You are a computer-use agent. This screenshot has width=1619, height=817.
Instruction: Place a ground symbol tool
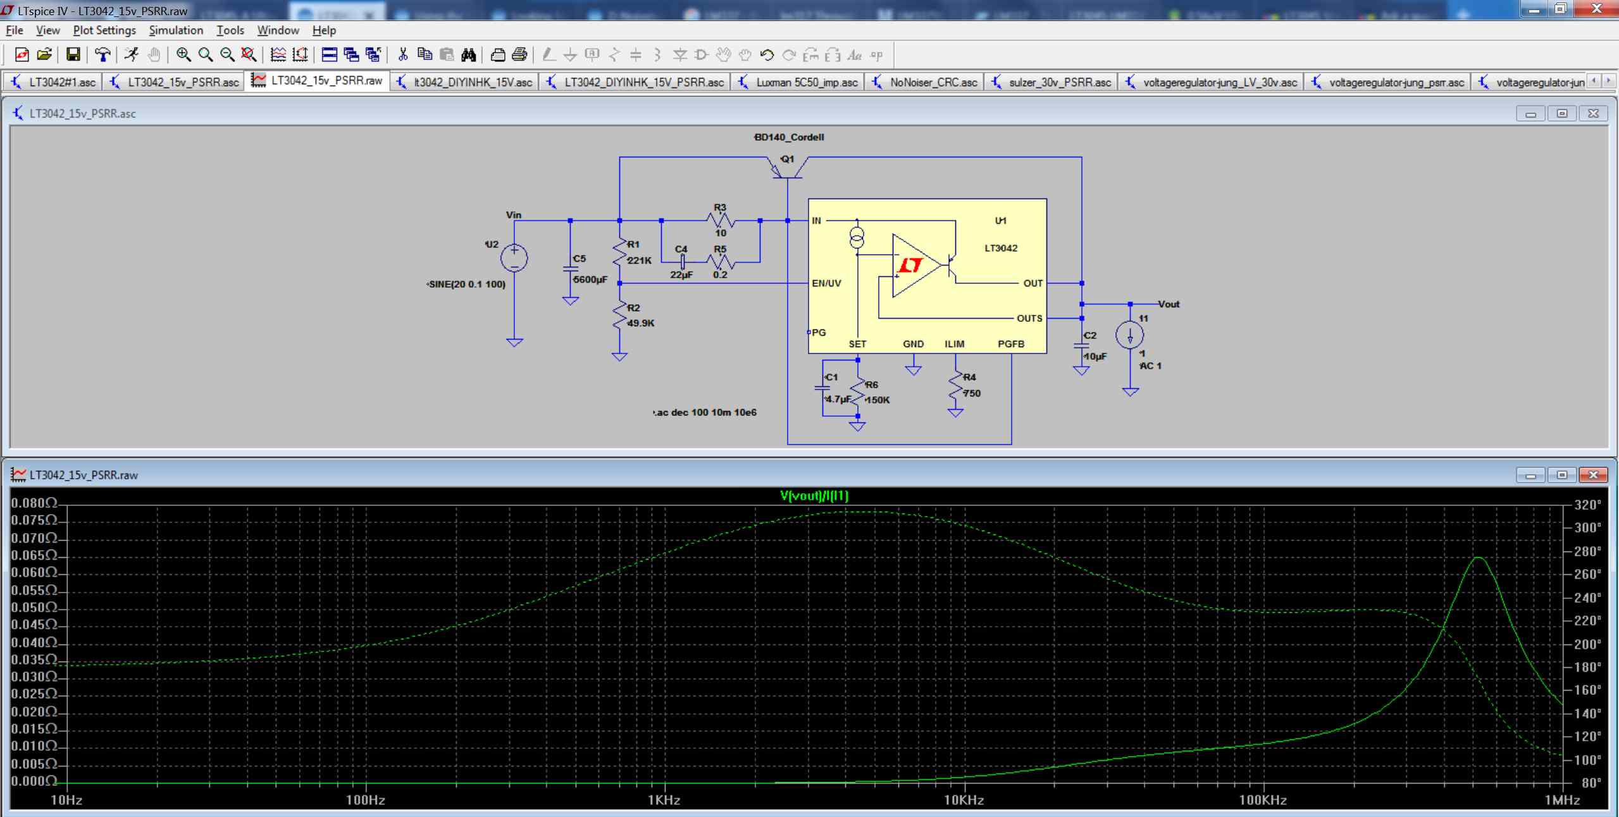(571, 55)
